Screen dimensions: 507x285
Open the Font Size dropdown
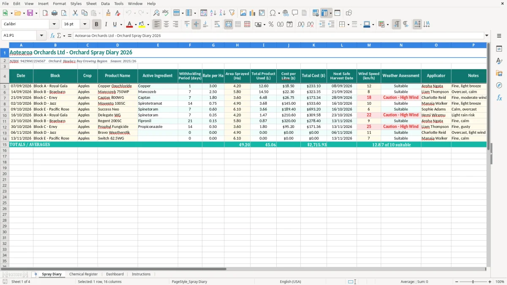click(84, 24)
